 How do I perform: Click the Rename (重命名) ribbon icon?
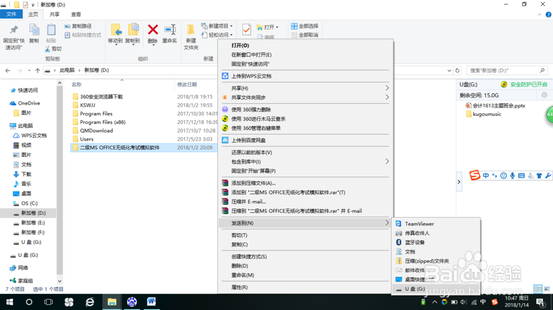170,30
